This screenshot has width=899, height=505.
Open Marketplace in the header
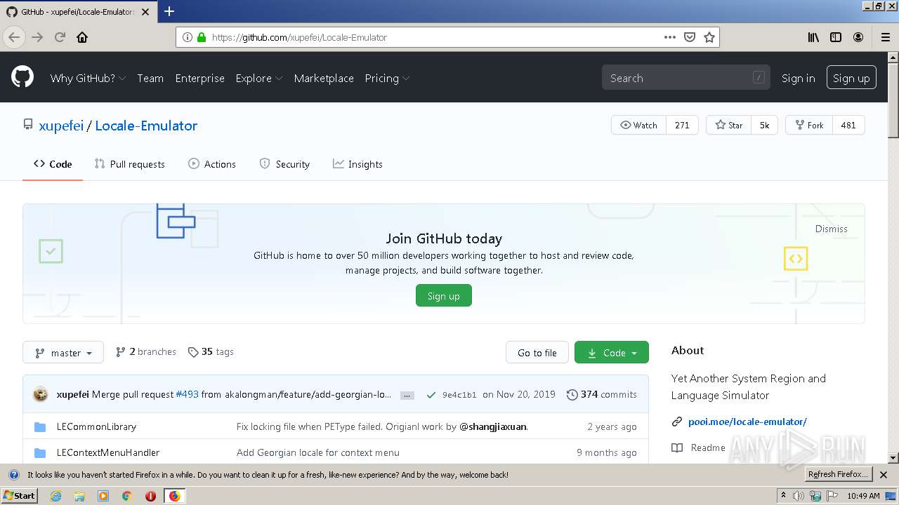pyautogui.click(x=324, y=78)
